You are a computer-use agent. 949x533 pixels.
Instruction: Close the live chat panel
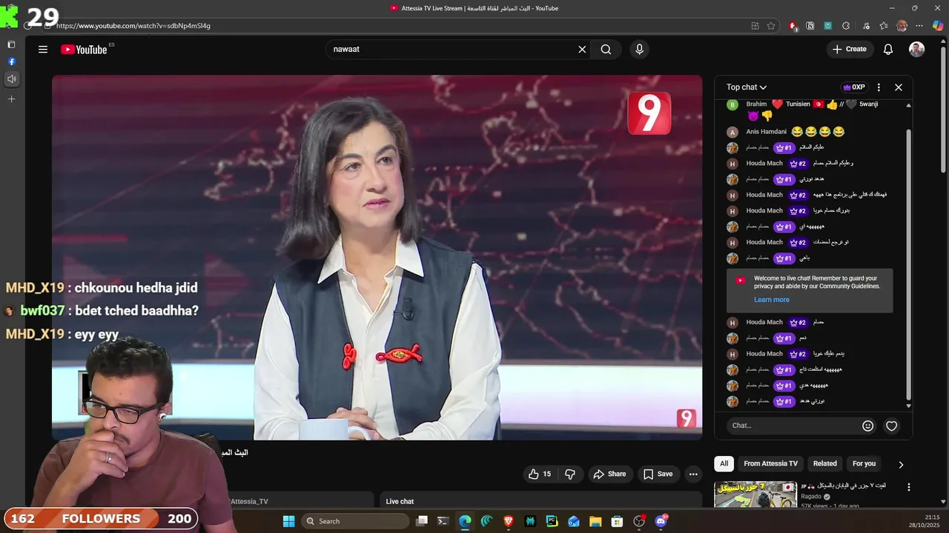click(x=899, y=87)
